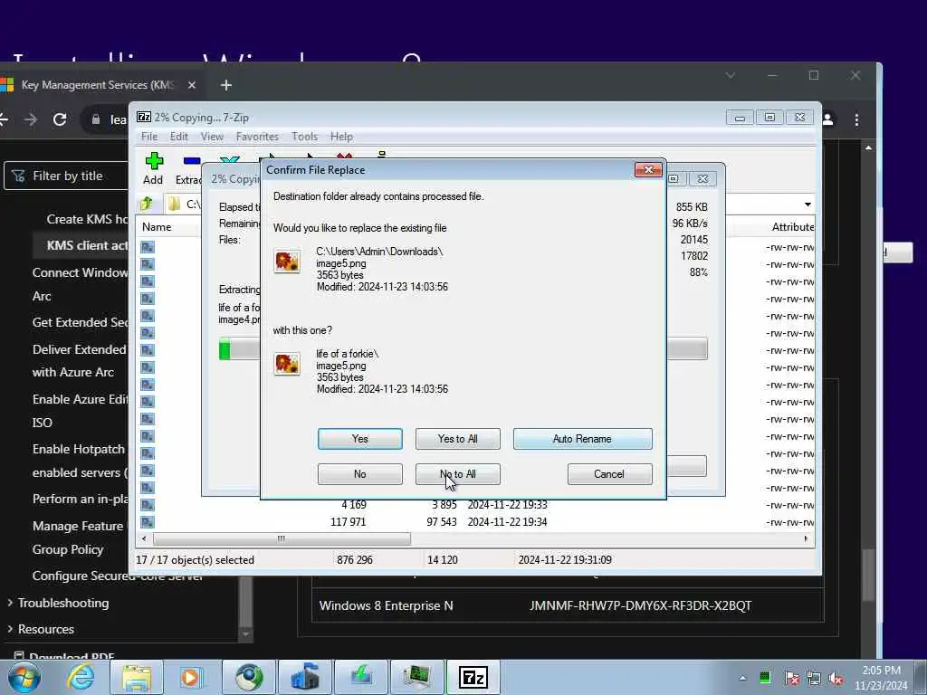Open Windows Media Player from the taskbar
This screenshot has width=927, height=695.
(x=191, y=677)
